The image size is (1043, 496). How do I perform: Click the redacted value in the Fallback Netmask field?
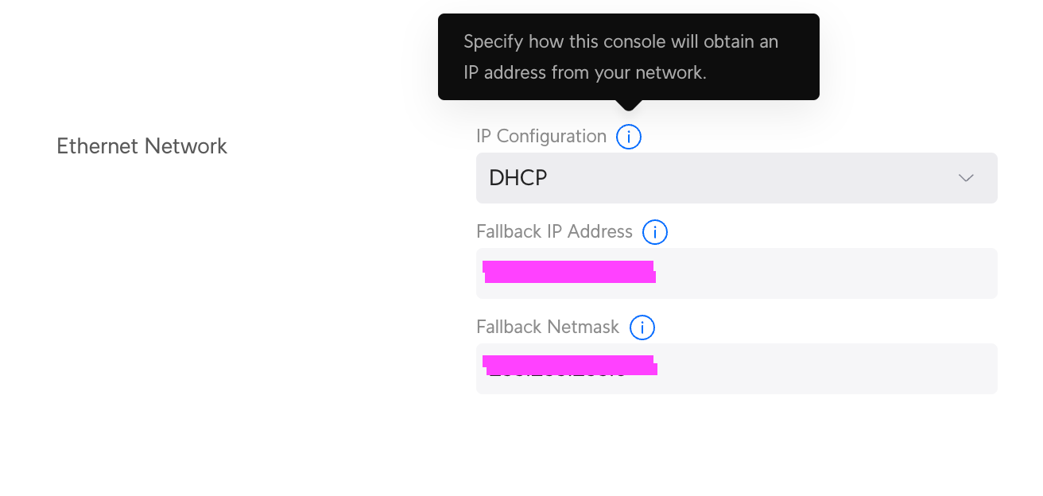point(569,365)
